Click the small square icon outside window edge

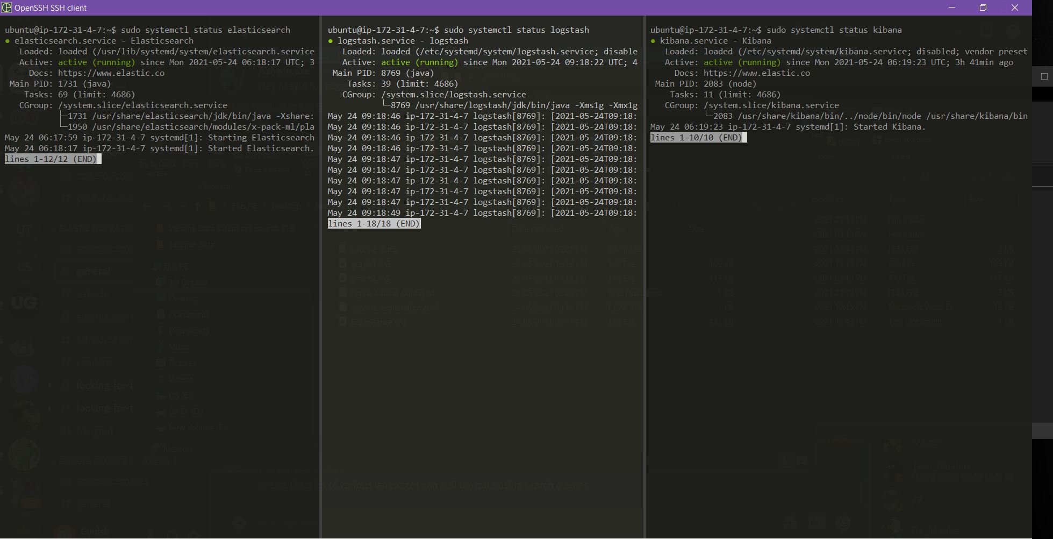point(1044,76)
